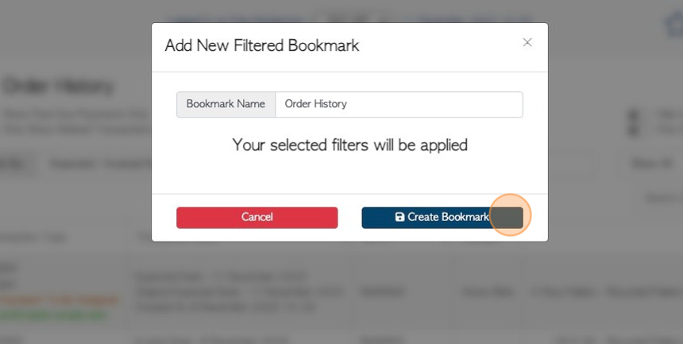This screenshot has width=683, height=344.
Task: Click the blurred Transaction Type column header
Action: coord(33,238)
